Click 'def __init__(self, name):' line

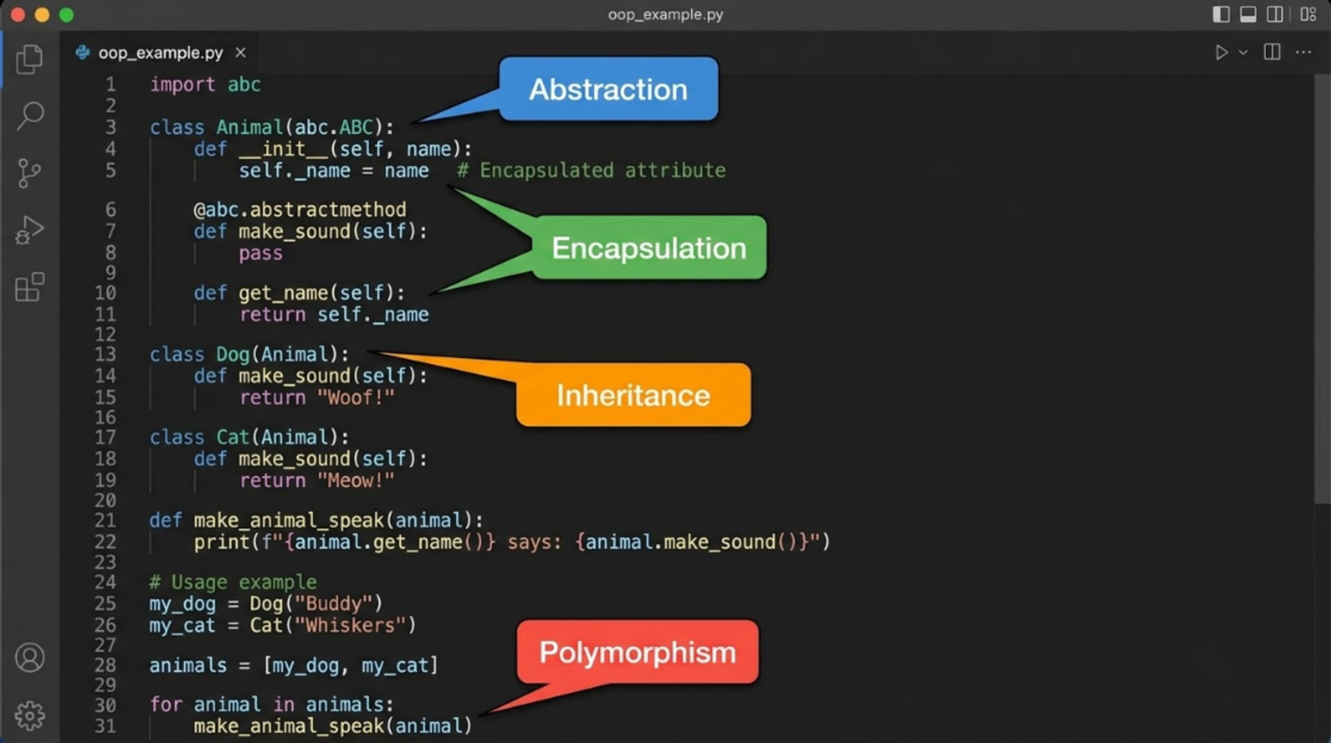(x=333, y=149)
